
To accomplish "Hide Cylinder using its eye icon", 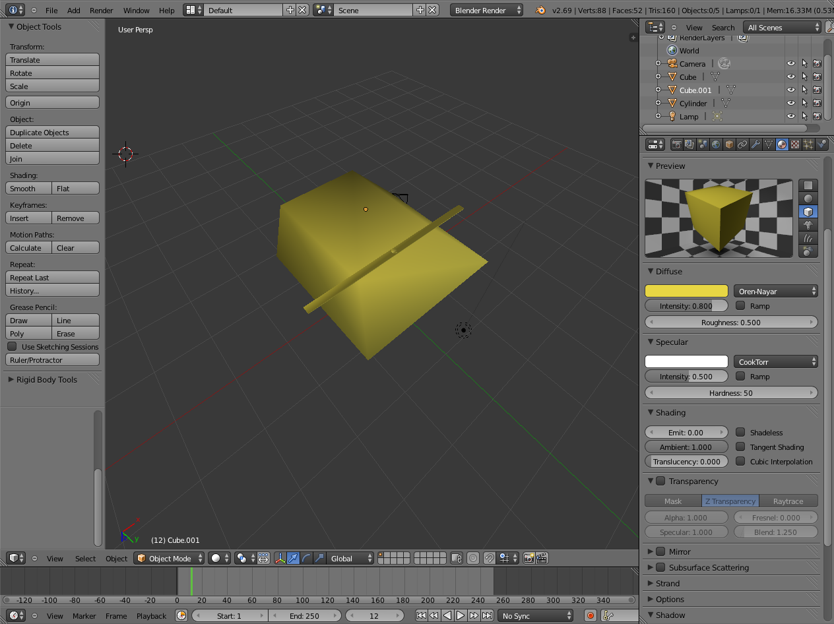I will [x=791, y=103].
